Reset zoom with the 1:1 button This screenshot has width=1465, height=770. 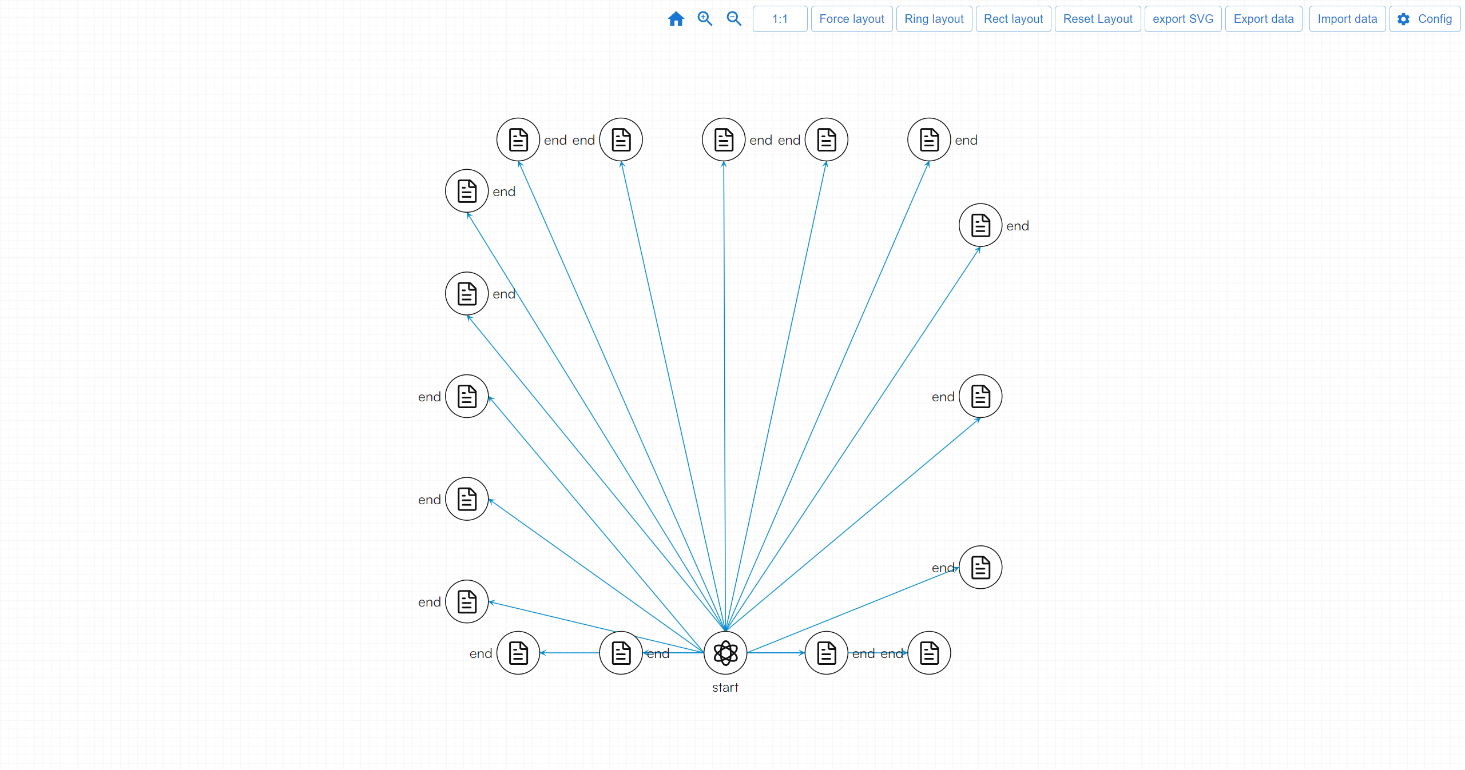(x=780, y=19)
